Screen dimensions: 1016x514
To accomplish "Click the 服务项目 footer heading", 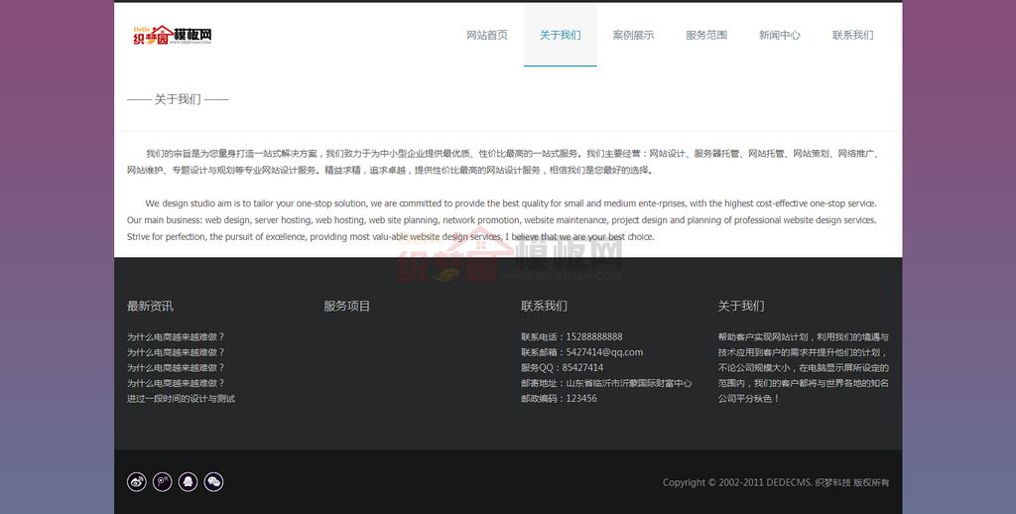I will (x=346, y=306).
